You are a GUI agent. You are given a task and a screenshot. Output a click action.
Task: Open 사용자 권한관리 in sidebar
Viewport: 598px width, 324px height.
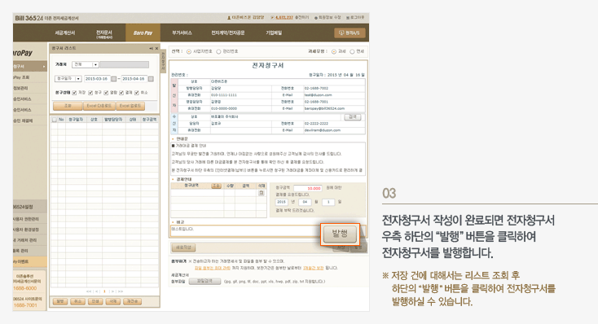[x=27, y=220]
